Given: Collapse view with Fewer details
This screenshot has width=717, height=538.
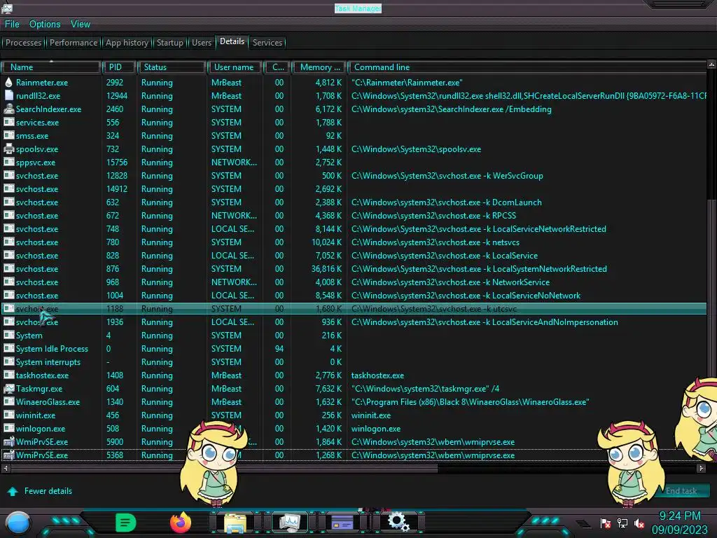Looking at the screenshot, I should tap(40, 491).
